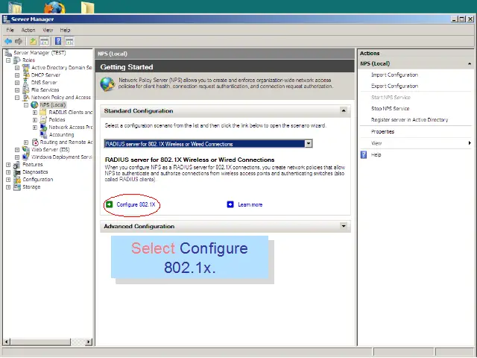The height and width of the screenshot is (358, 477).
Task: Click Export Configuration action
Action: coord(394,87)
